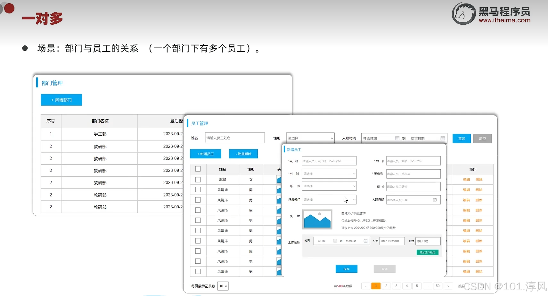Expand the 性别 filter dropdown
Viewport: 548px width, 296px height.
click(310, 138)
